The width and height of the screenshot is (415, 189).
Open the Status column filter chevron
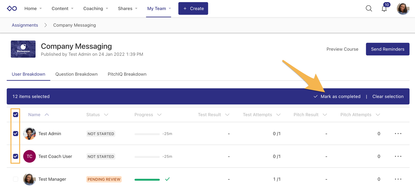coord(106,115)
